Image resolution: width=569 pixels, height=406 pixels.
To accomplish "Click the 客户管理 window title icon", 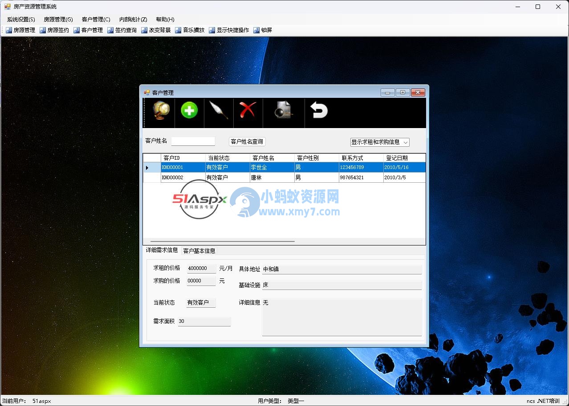I will click(x=146, y=92).
